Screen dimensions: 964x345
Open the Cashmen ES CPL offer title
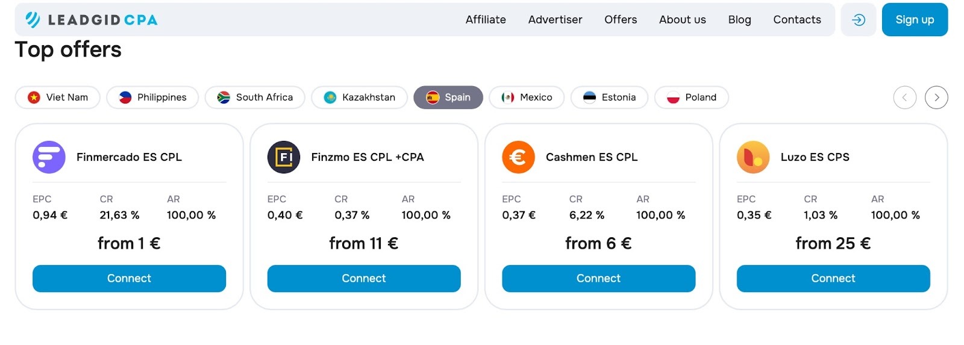(592, 157)
